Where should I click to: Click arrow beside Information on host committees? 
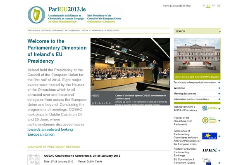(219, 99)
